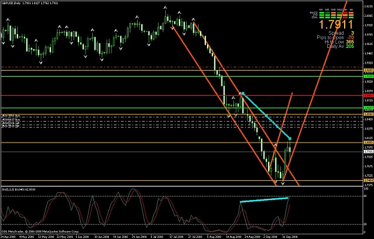Click the Pips to Open value -70

tap(351, 38)
